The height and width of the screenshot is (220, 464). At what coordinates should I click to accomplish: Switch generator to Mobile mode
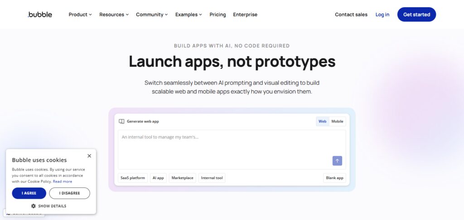coord(337,122)
